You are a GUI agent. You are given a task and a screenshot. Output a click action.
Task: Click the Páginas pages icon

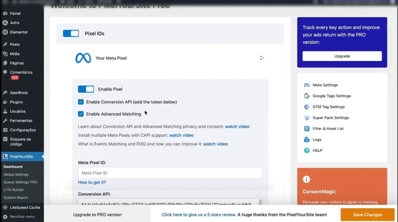[x=5, y=63]
